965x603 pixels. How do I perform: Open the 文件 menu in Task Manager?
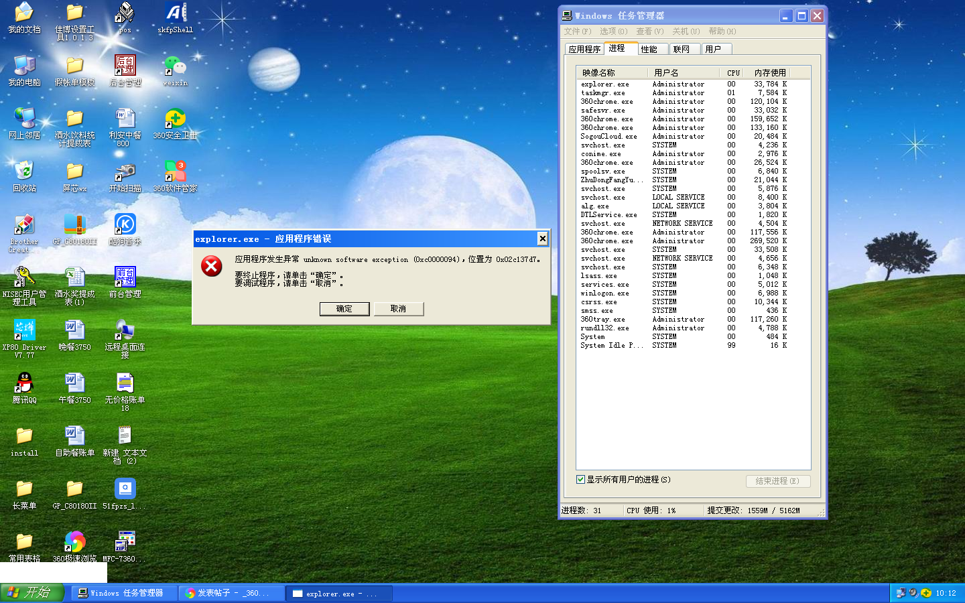577,31
